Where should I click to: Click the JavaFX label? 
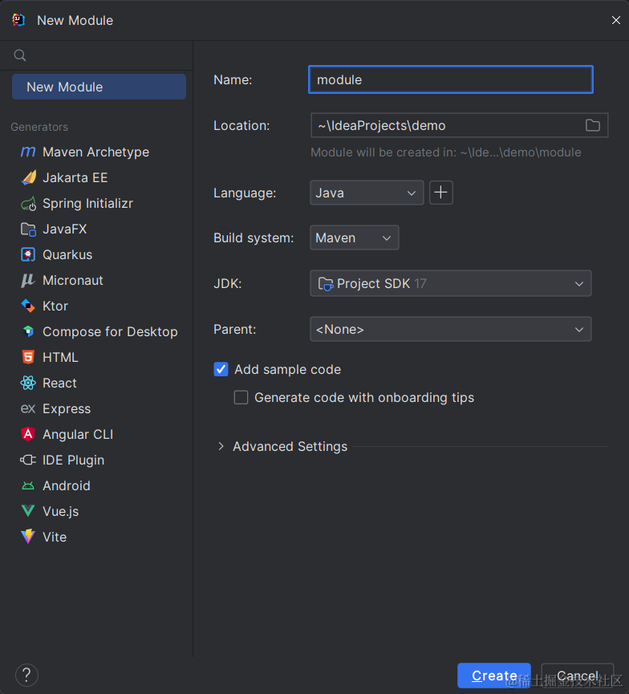65,229
